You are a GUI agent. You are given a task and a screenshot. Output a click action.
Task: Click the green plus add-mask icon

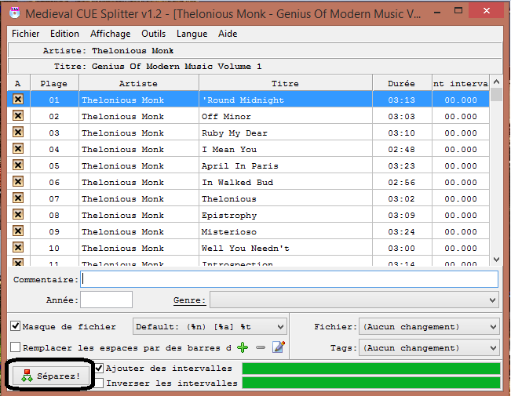[x=243, y=347]
